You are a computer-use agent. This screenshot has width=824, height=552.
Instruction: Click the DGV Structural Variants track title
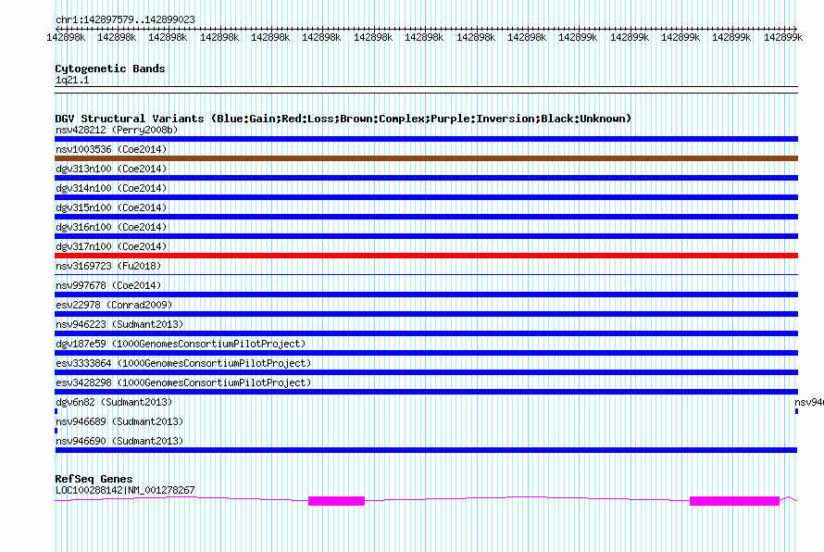343,119
